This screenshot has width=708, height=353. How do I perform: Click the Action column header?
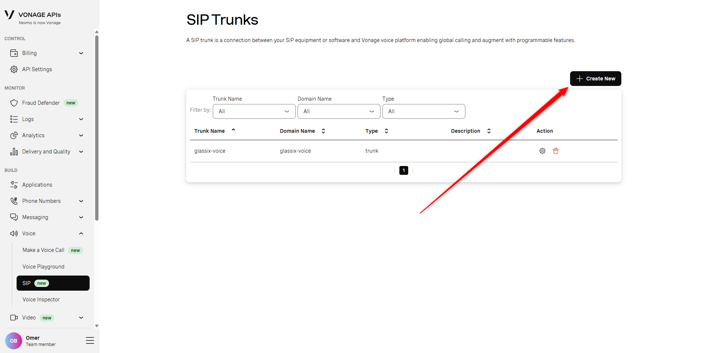click(545, 131)
